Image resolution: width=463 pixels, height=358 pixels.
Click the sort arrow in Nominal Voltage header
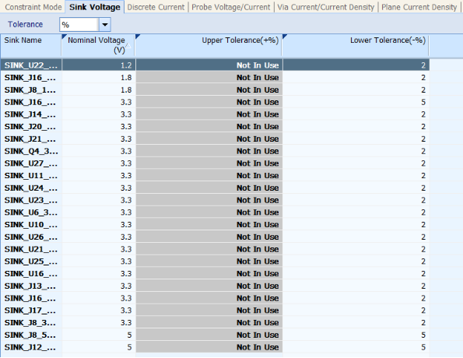click(128, 45)
